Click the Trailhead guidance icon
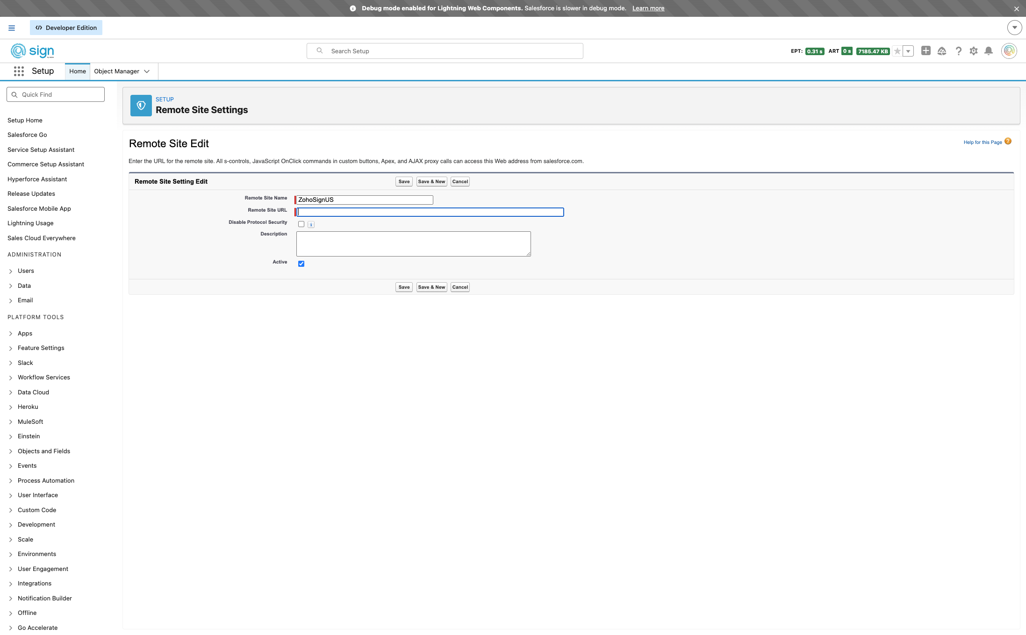1026x635 pixels. (x=941, y=51)
